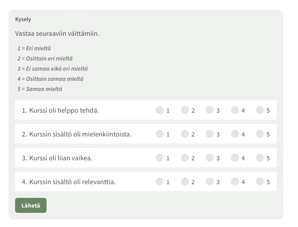This screenshot has width=298, height=227.
Task: Select rating 1 for 'Kurssin sisältö oli relevanttia'
Action: pos(160,182)
